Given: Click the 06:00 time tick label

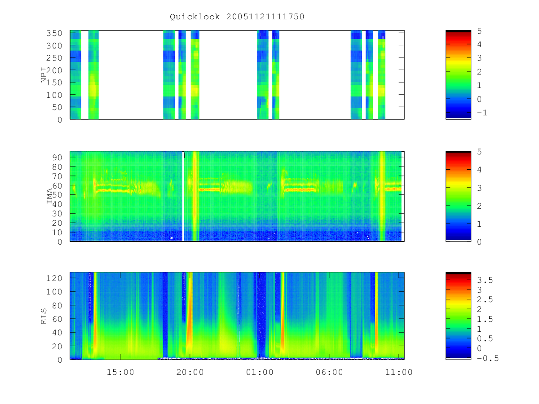Looking at the screenshot, I should click(x=330, y=372).
